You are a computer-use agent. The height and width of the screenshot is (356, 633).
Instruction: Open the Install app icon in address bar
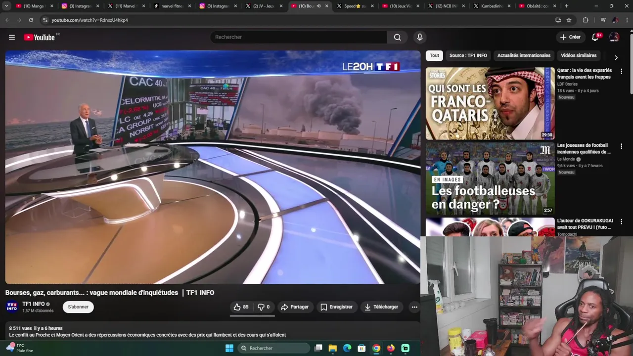click(558, 20)
